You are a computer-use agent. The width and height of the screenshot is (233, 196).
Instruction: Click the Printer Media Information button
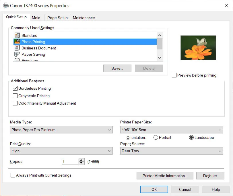point(165,175)
